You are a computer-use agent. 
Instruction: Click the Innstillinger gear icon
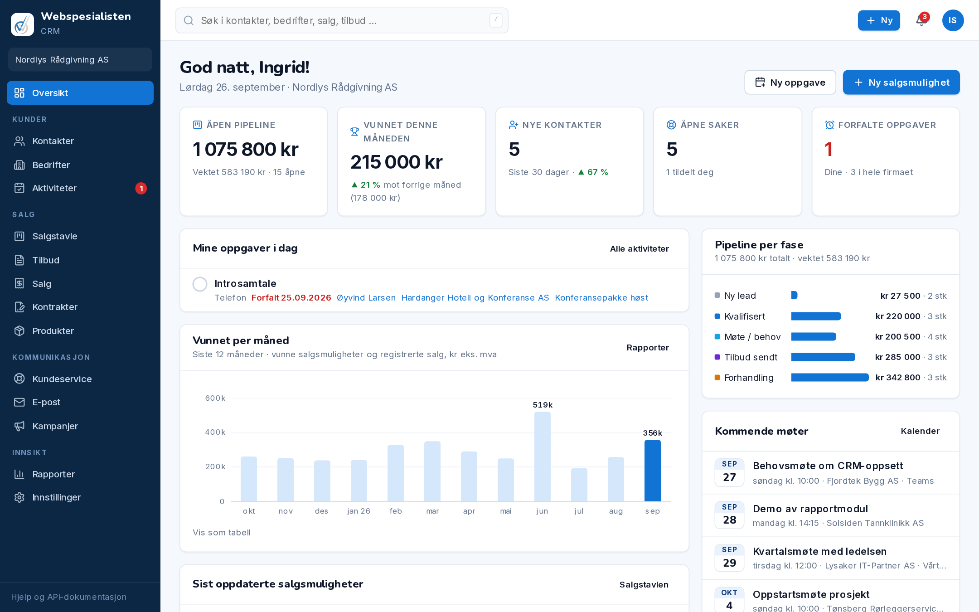point(19,497)
